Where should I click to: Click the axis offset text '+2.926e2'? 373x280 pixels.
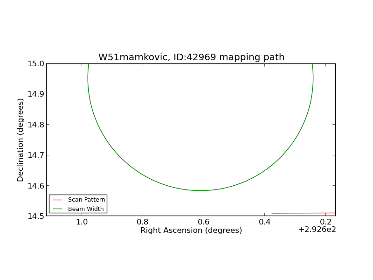click(317, 230)
